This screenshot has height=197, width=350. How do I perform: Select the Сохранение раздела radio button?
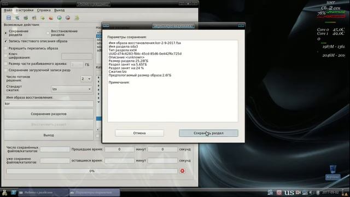click(5, 33)
